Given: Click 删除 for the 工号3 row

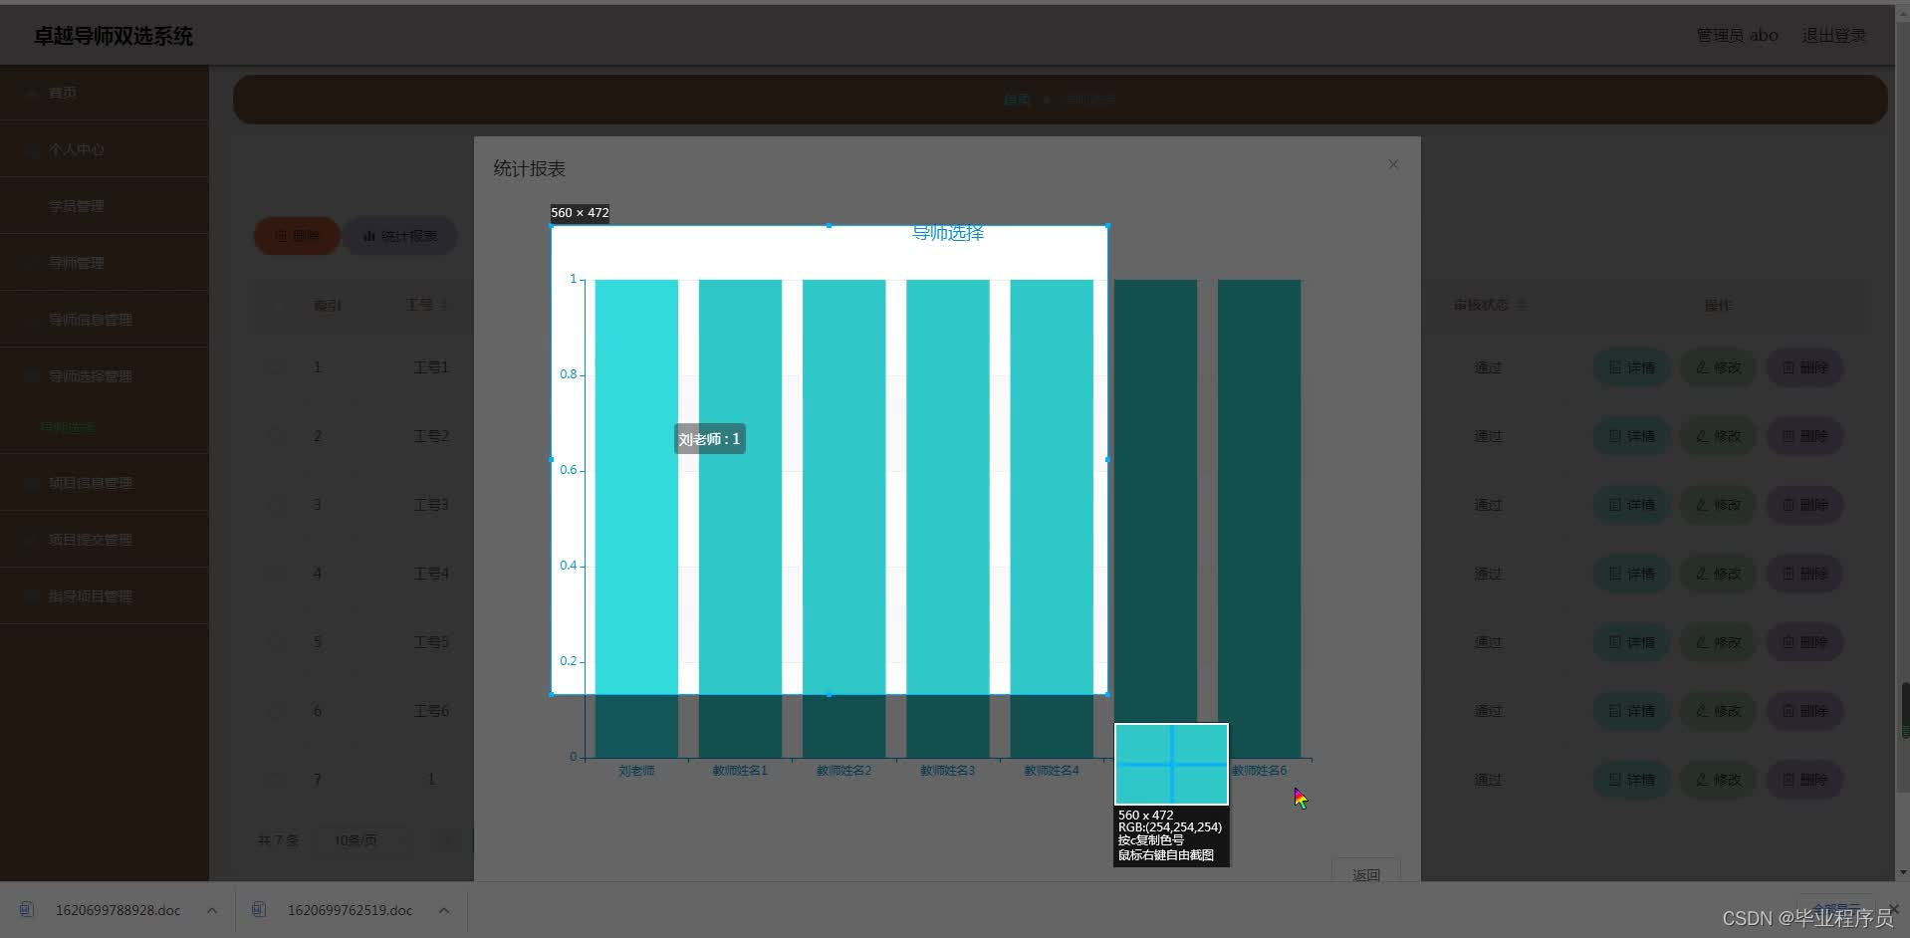Looking at the screenshot, I should point(1804,505).
